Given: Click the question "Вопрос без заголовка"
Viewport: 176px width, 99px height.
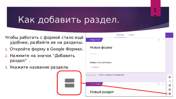Looking at the screenshot, I should [x=101, y=62].
